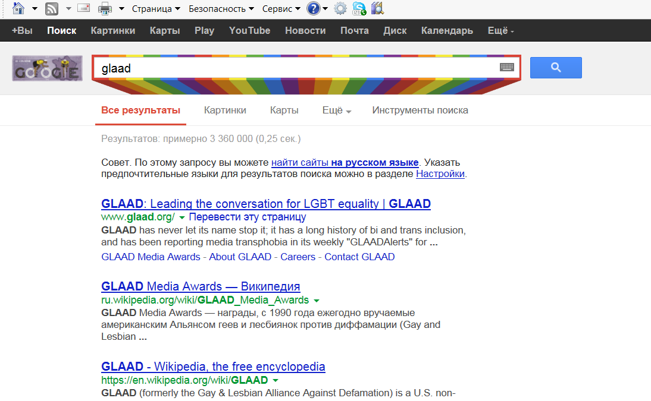This screenshot has width=651, height=401.
Task: Open the dropdown arrow next to Home icon
Action: point(35,9)
